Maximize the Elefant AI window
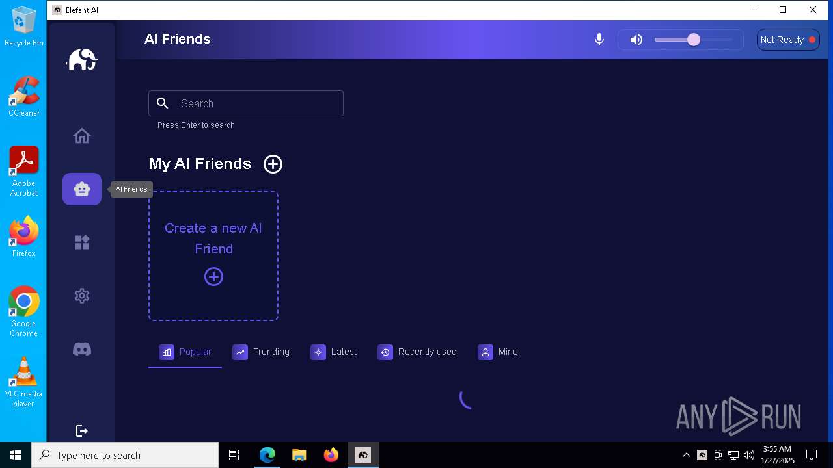This screenshot has width=833, height=468. 783,10
